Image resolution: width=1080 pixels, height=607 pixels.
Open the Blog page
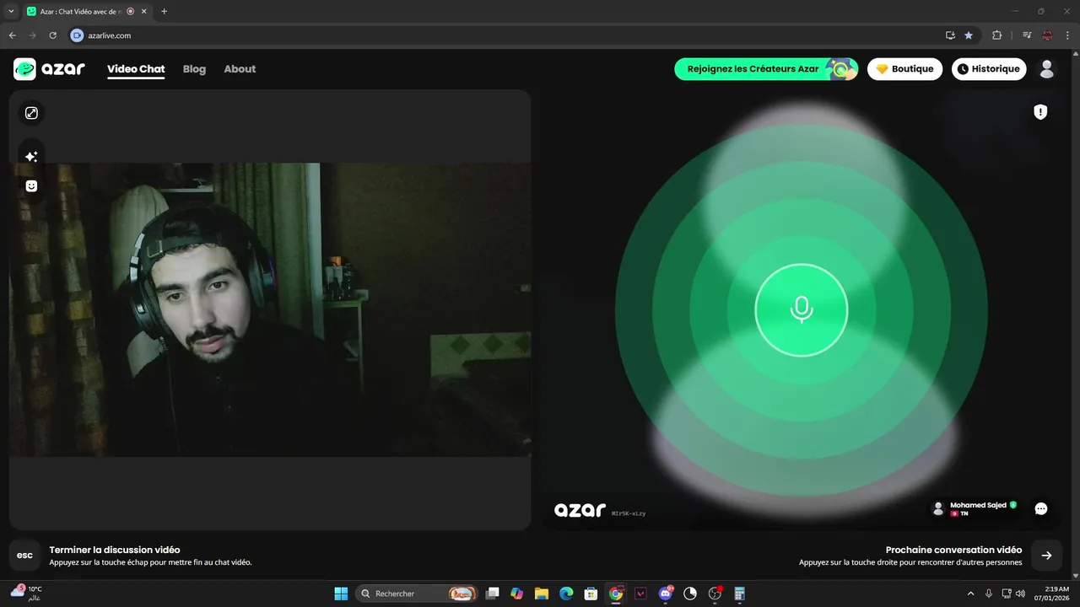coord(194,69)
